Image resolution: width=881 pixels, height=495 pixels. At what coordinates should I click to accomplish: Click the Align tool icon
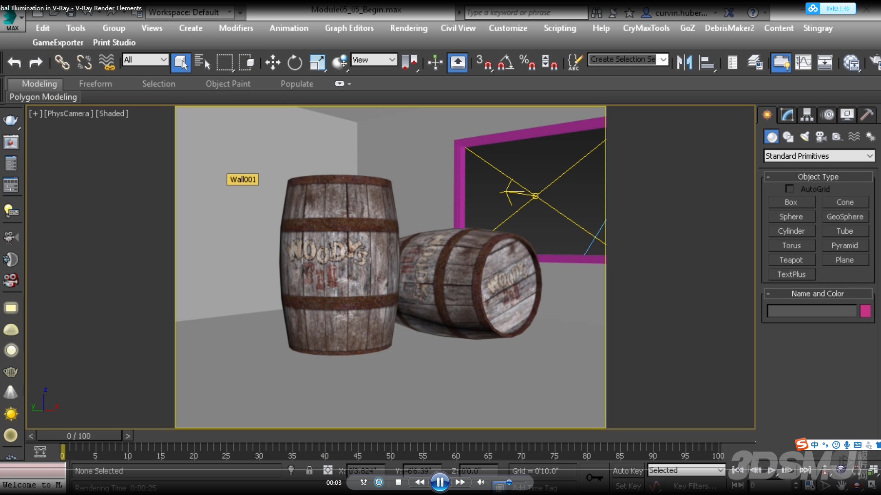(707, 62)
